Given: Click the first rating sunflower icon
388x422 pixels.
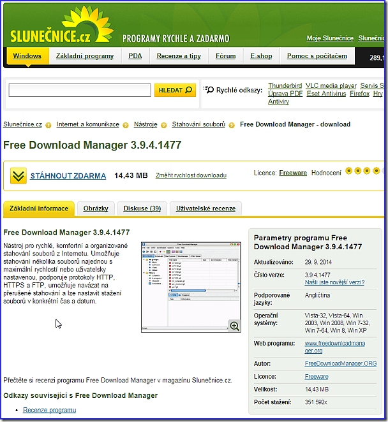Looking at the screenshot, I should pyautogui.click(x=348, y=171).
